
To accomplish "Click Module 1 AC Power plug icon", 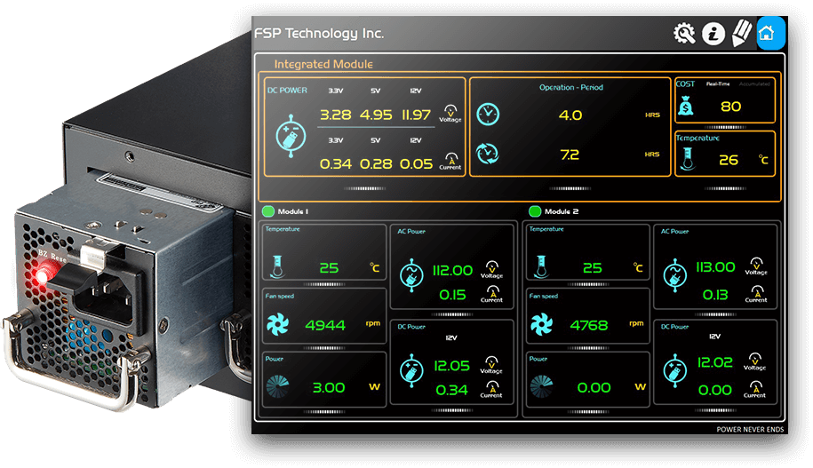I will point(411,275).
